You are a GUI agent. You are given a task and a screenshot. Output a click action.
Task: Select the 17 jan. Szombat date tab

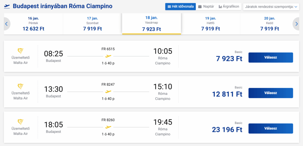point(92,24)
